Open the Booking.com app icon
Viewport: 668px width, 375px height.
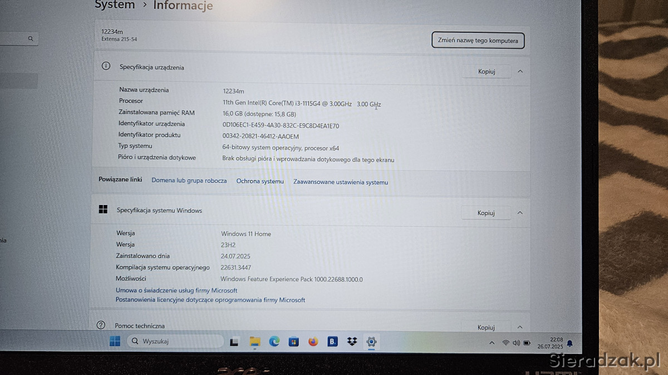click(332, 342)
